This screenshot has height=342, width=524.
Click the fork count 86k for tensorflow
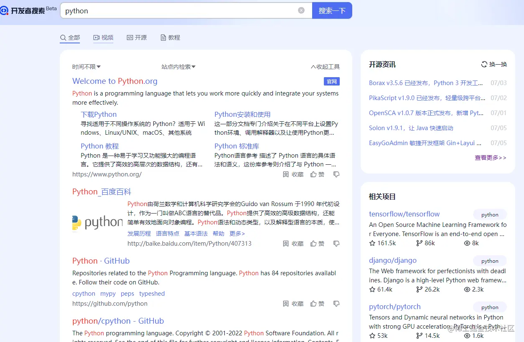coord(425,243)
